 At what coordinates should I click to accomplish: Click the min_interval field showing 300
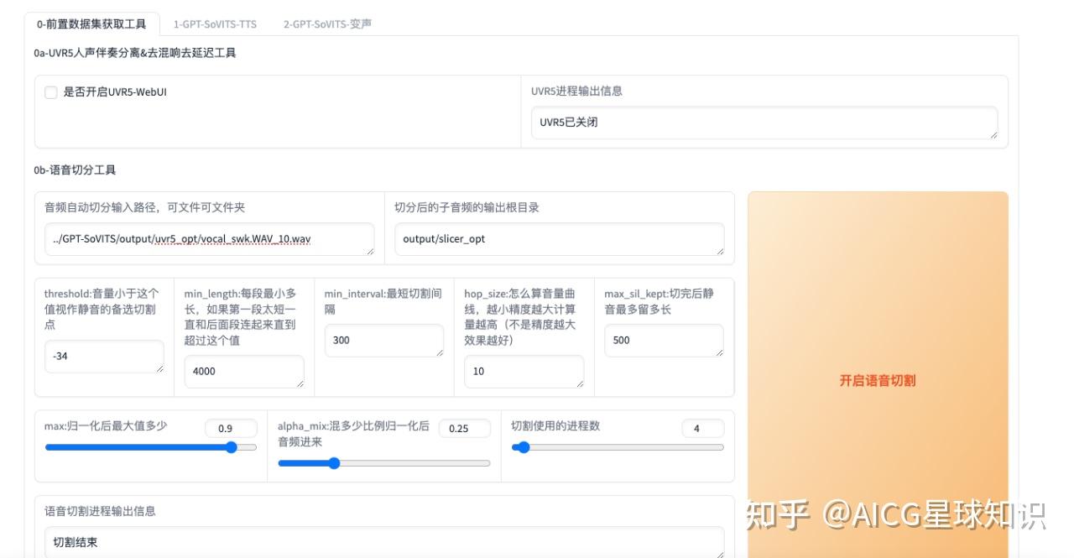(383, 340)
